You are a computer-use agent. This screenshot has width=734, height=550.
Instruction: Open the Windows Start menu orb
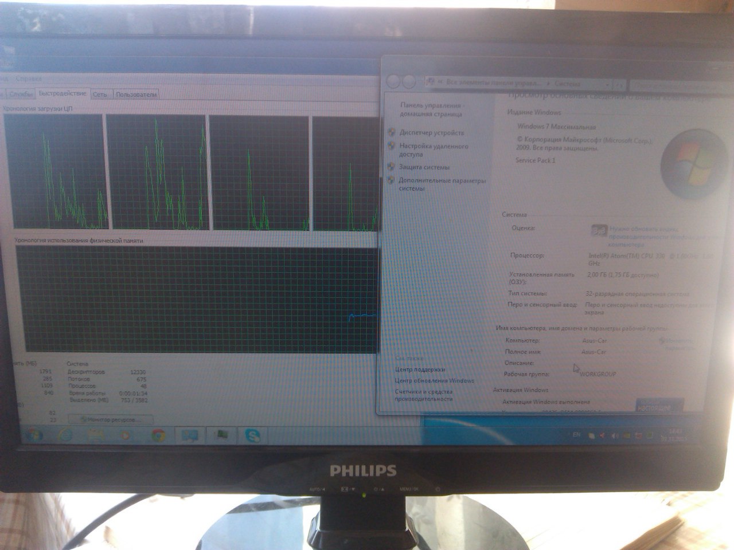pyautogui.click(x=34, y=435)
